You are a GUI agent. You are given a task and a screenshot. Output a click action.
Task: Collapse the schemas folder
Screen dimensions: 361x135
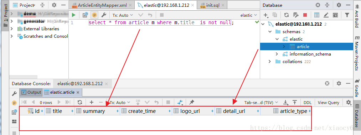point(270,31)
